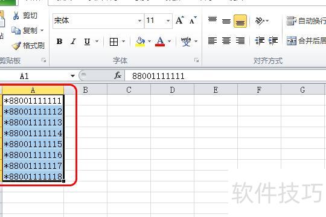The width and height of the screenshot is (326, 217).
Task: Open the Name Box dropdown arrow
Action: point(72,76)
